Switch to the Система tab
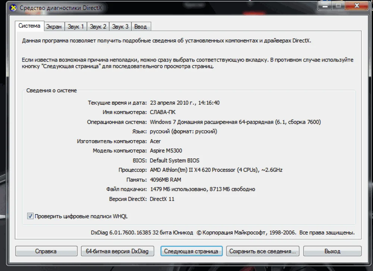Viewport: 373px width, 271px height. pos(29,26)
